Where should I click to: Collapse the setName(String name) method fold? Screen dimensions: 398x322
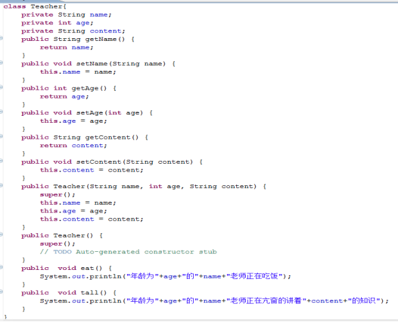(x=1, y=63)
